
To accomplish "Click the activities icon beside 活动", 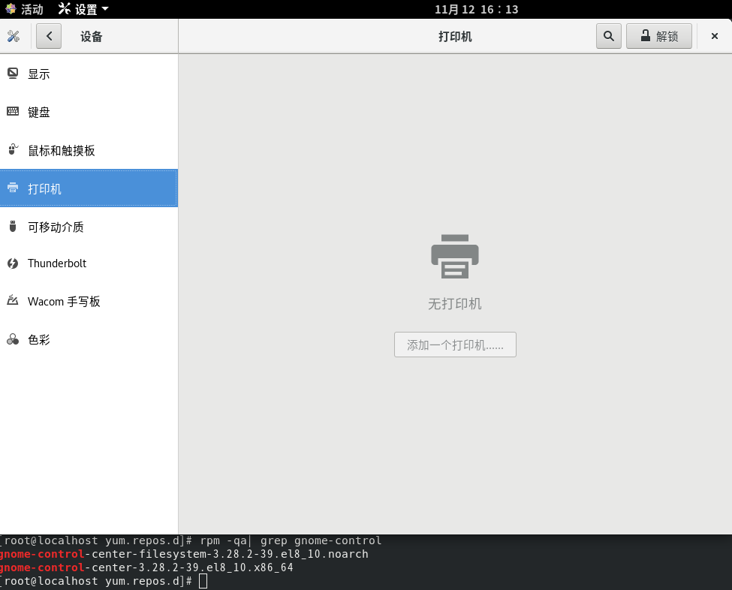I will [11, 9].
